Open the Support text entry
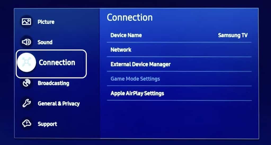271x145 pixels. 47,124
